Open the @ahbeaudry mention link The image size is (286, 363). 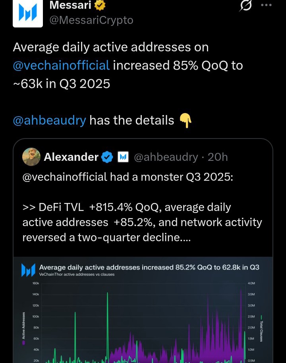point(49,120)
